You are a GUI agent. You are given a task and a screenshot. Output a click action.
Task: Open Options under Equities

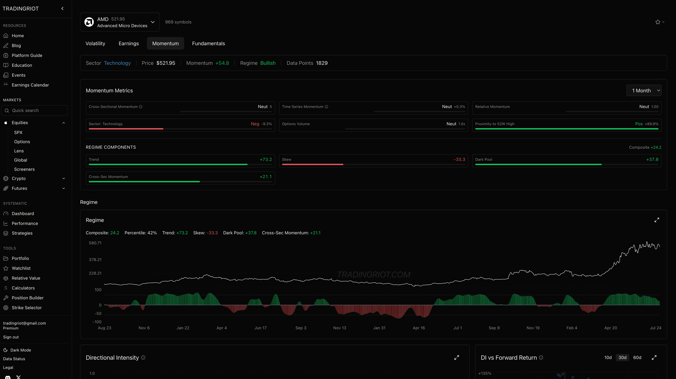(22, 142)
